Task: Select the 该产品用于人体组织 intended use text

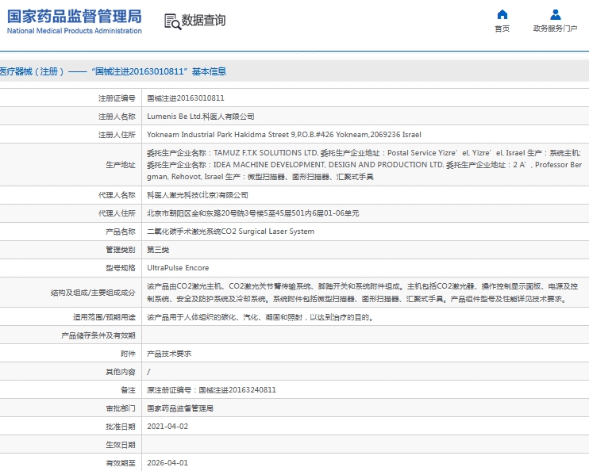Action: pyautogui.click(x=260, y=317)
